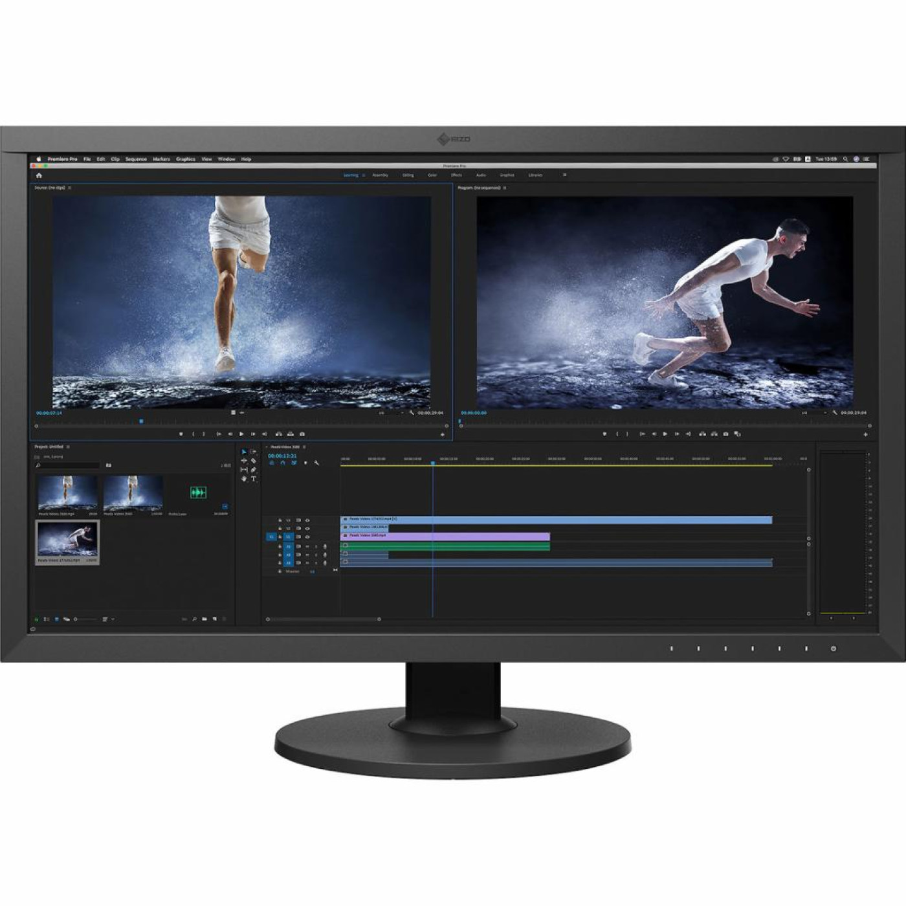Click Export Frame camera in Program monitor

pyautogui.click(x=725, y=434)
